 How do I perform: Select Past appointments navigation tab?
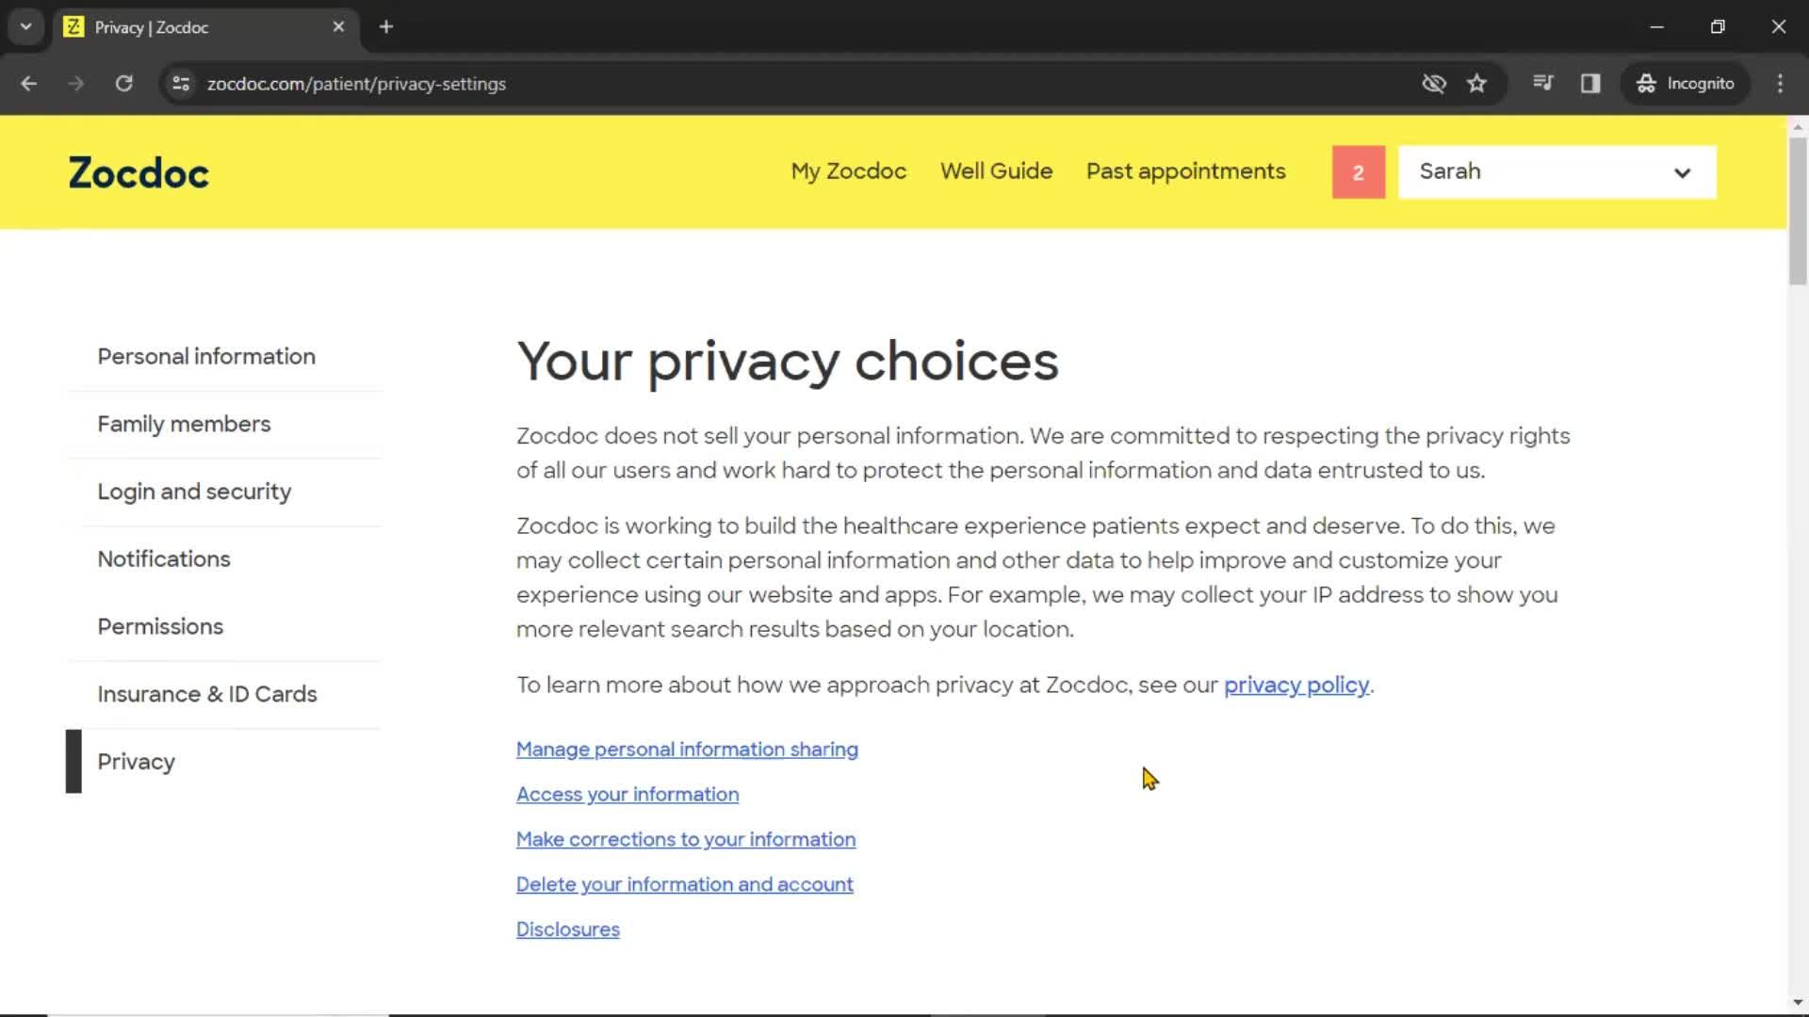pyautogui.click(x=1185, y=171)
